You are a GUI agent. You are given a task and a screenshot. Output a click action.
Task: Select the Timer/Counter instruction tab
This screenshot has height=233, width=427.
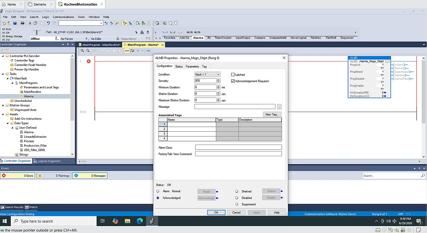(x=223, y=38)
